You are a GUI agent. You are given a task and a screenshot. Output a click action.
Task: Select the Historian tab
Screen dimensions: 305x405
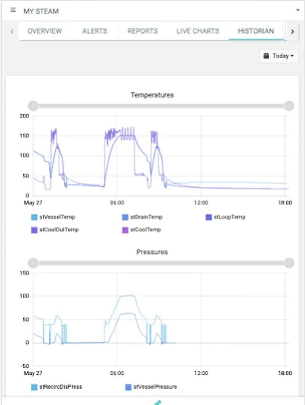tap(256, 31)
